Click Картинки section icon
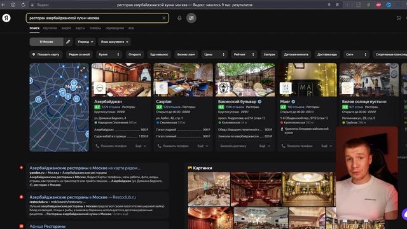 click(x=190, y=168)
